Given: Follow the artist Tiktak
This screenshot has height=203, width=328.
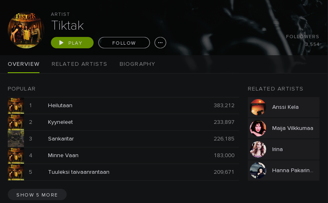Looking at the screenshot, I should pyautogui.click(x=124, y=43).
